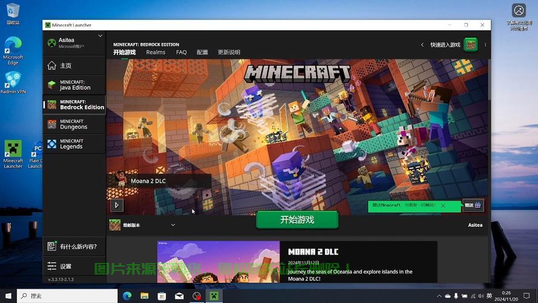
Task: Select Minecraft: Java Edition in sidebar
Action: click(x=74, y=85)
